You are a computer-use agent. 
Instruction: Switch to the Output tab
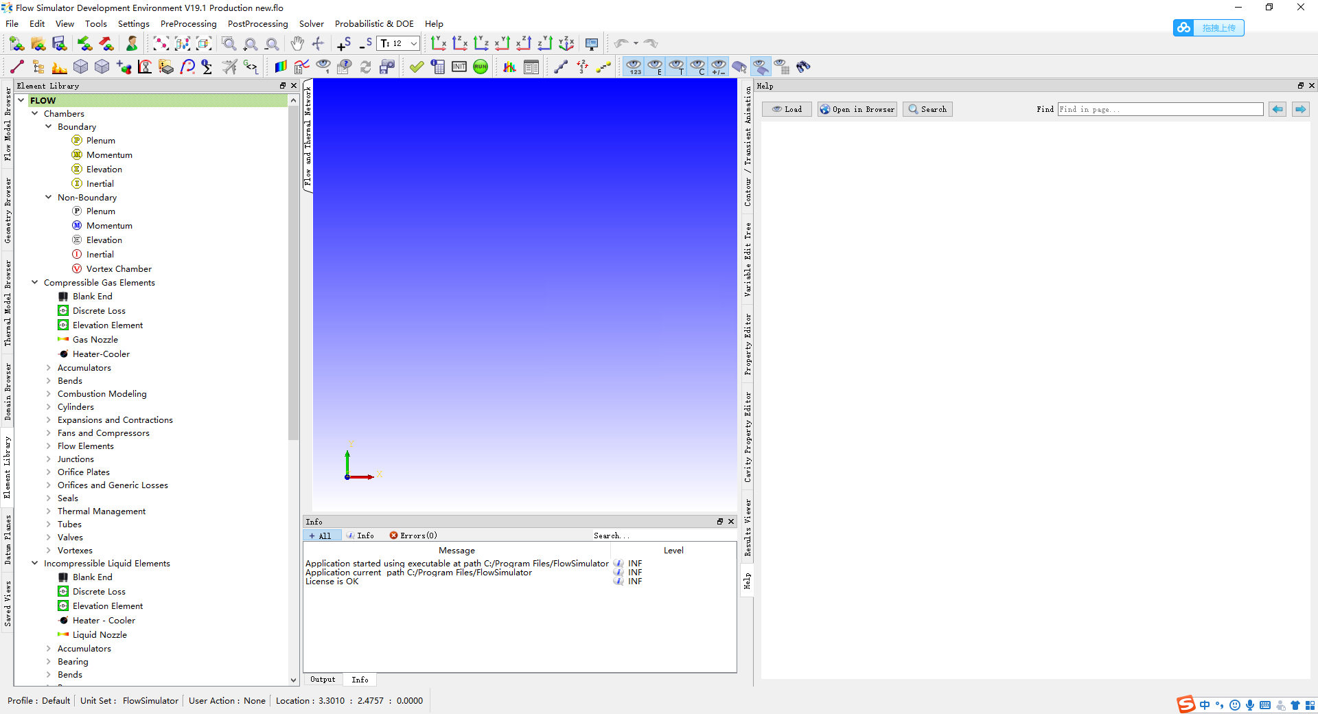tap(323, 680)
